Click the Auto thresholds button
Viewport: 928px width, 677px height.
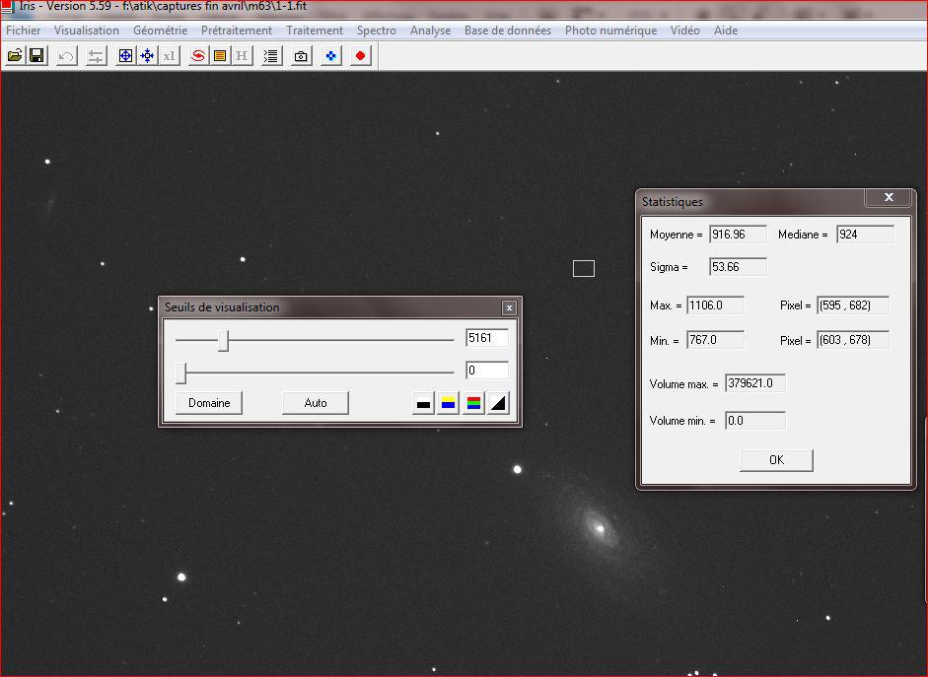(316, 403)
